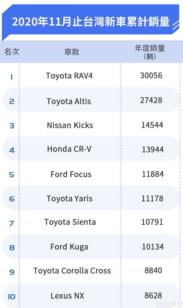
Task: Click the sales figure 27428
Action: pyautogui.click(x=151, y=100)
